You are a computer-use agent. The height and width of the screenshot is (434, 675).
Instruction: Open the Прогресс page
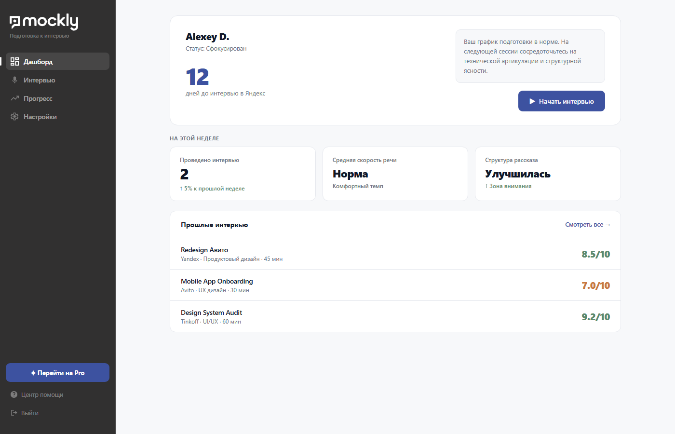(x=57, y=98)
